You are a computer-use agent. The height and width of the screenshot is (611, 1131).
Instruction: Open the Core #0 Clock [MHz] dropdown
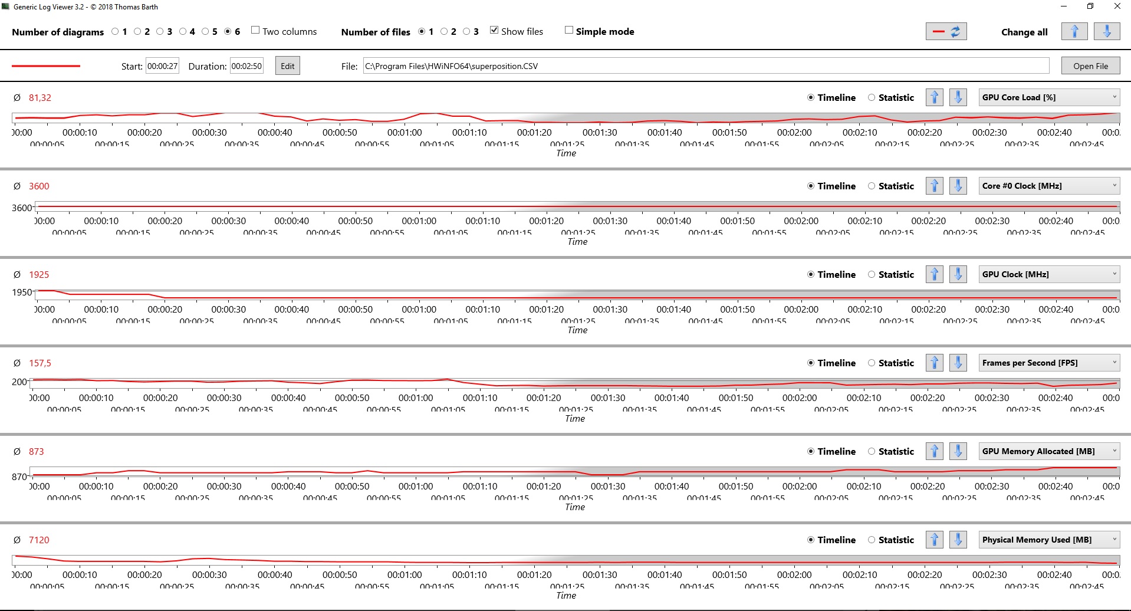(1049, 186)
